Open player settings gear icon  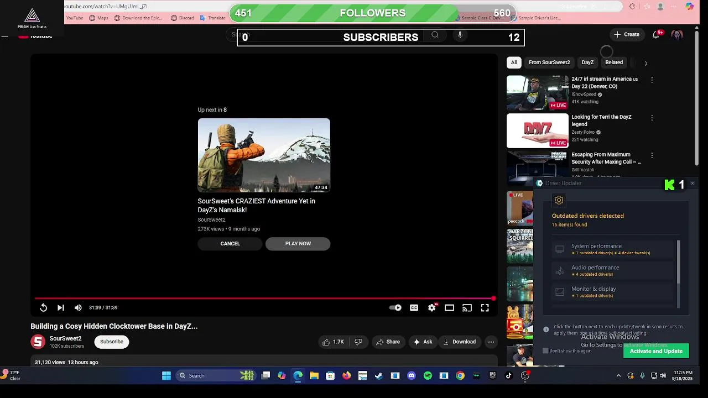[432, 308]
